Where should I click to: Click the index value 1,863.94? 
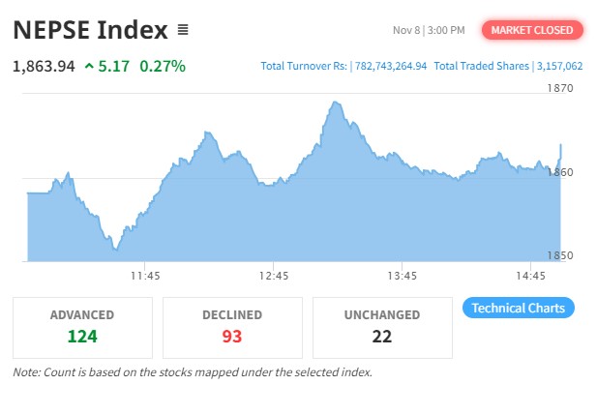44,67
